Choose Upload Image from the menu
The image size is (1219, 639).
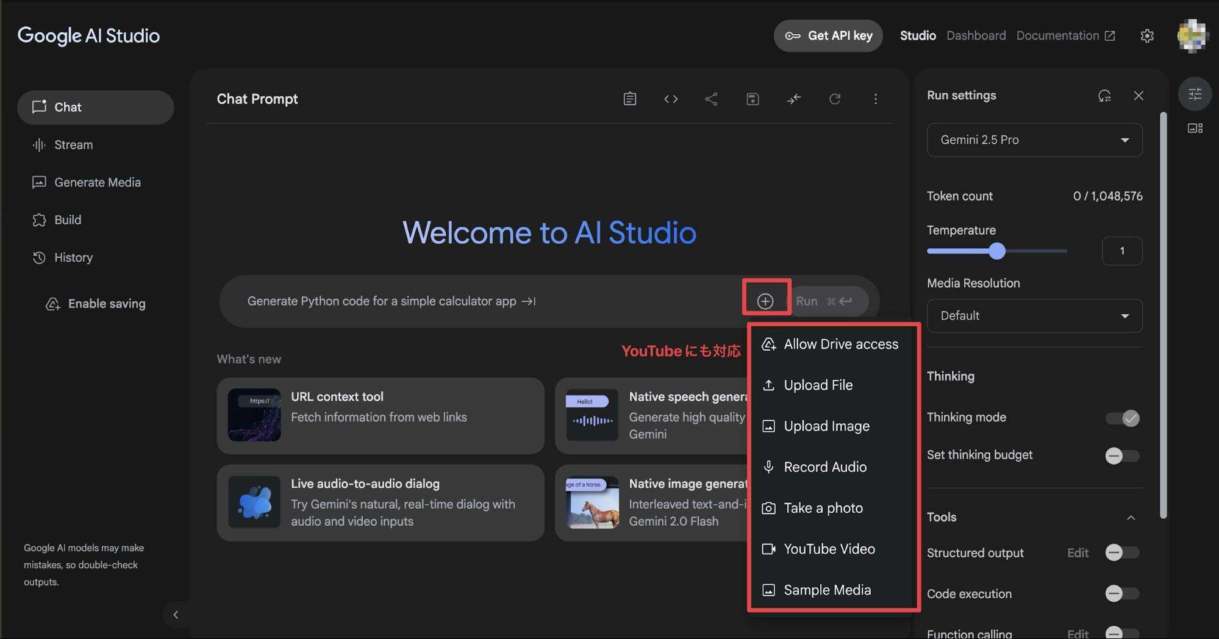tap(833, 426)
